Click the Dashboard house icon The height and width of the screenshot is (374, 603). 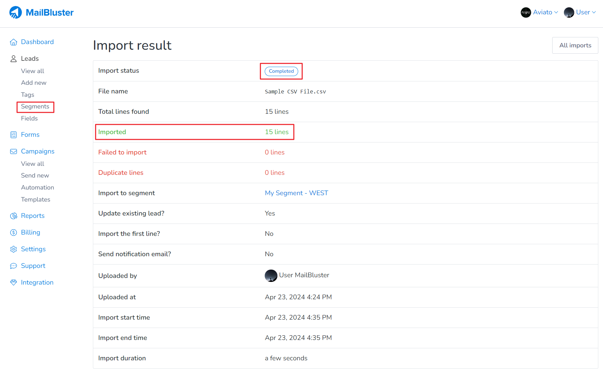click(13, 42)
